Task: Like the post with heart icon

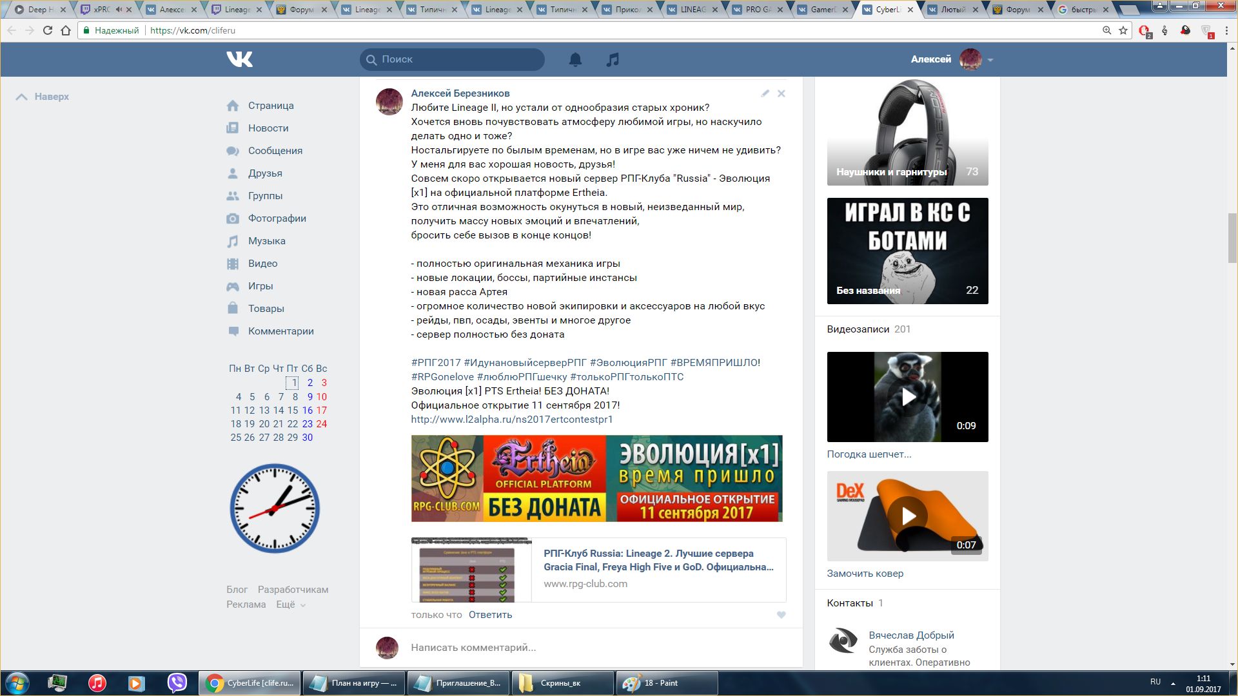Action: point(781,615)
